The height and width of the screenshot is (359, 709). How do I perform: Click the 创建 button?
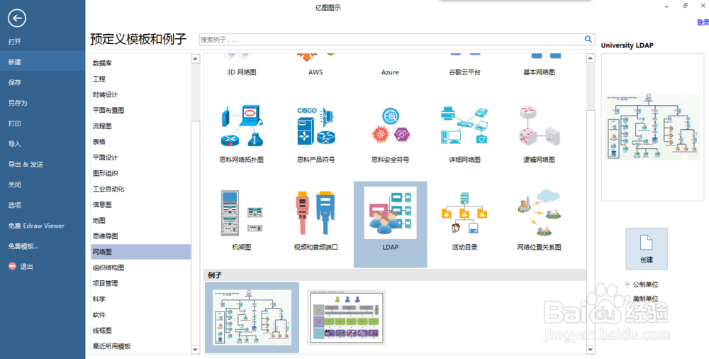click(x=647, y=249)
